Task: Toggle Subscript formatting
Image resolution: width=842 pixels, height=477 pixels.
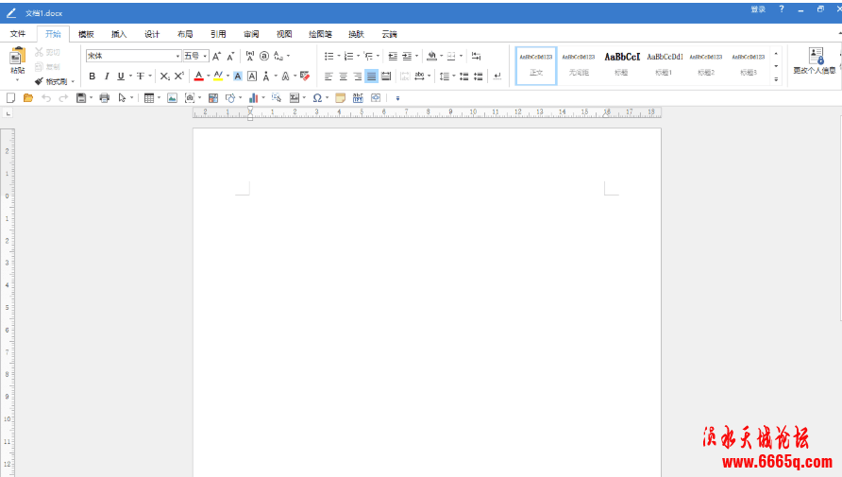Action: [165, 77]
